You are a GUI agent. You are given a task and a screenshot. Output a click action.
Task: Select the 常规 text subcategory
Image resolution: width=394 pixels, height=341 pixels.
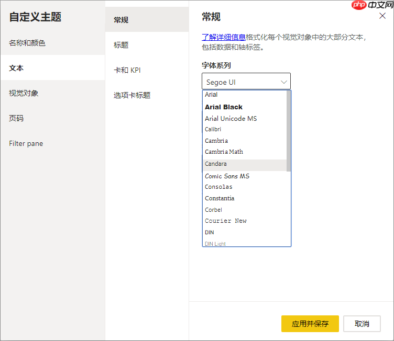147,19
